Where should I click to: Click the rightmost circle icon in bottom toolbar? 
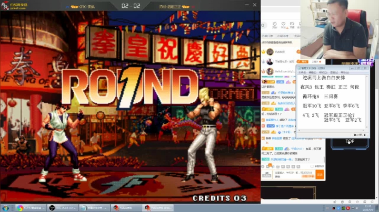point(372,202)
